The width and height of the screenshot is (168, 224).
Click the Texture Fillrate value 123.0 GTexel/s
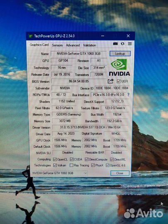[x=115, y=108]
